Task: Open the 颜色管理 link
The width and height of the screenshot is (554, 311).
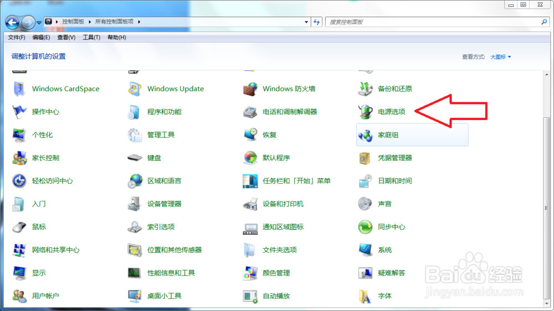Action: (x=276, y=273)
